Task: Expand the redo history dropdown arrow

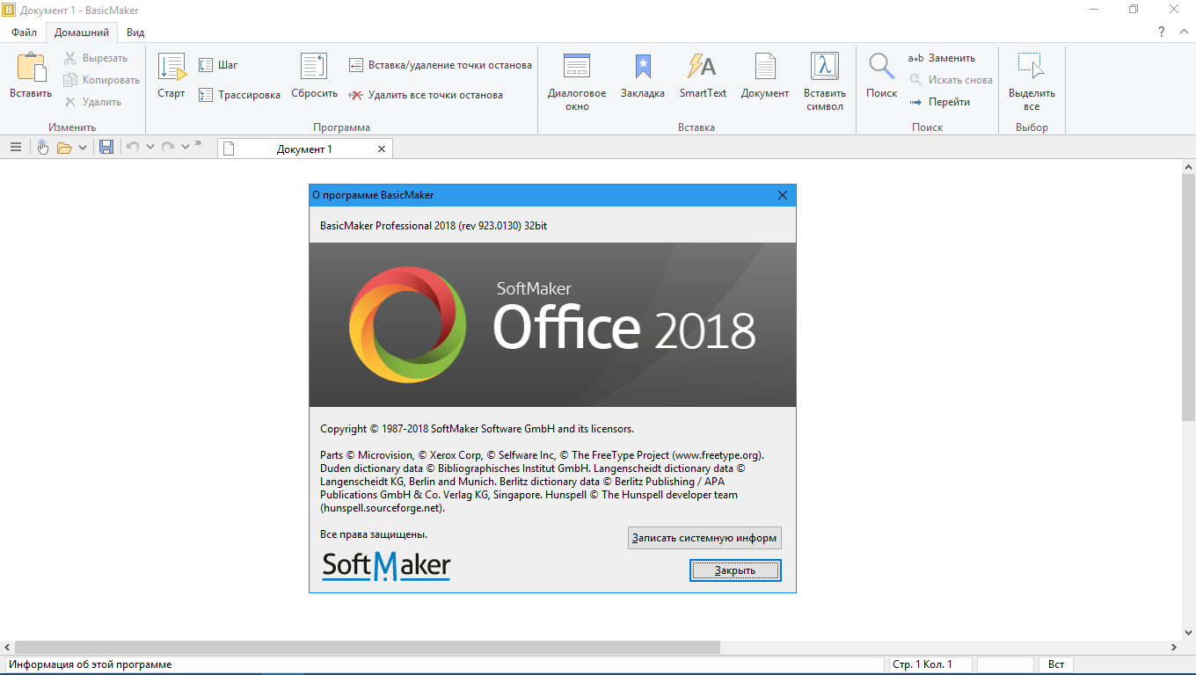Action: pyautogui.click(x=186, y=148)
